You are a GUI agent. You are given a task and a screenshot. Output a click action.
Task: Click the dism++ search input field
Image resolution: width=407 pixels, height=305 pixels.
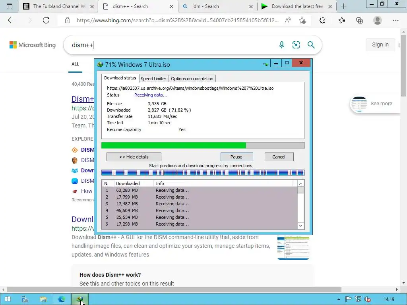pos(171,45)
